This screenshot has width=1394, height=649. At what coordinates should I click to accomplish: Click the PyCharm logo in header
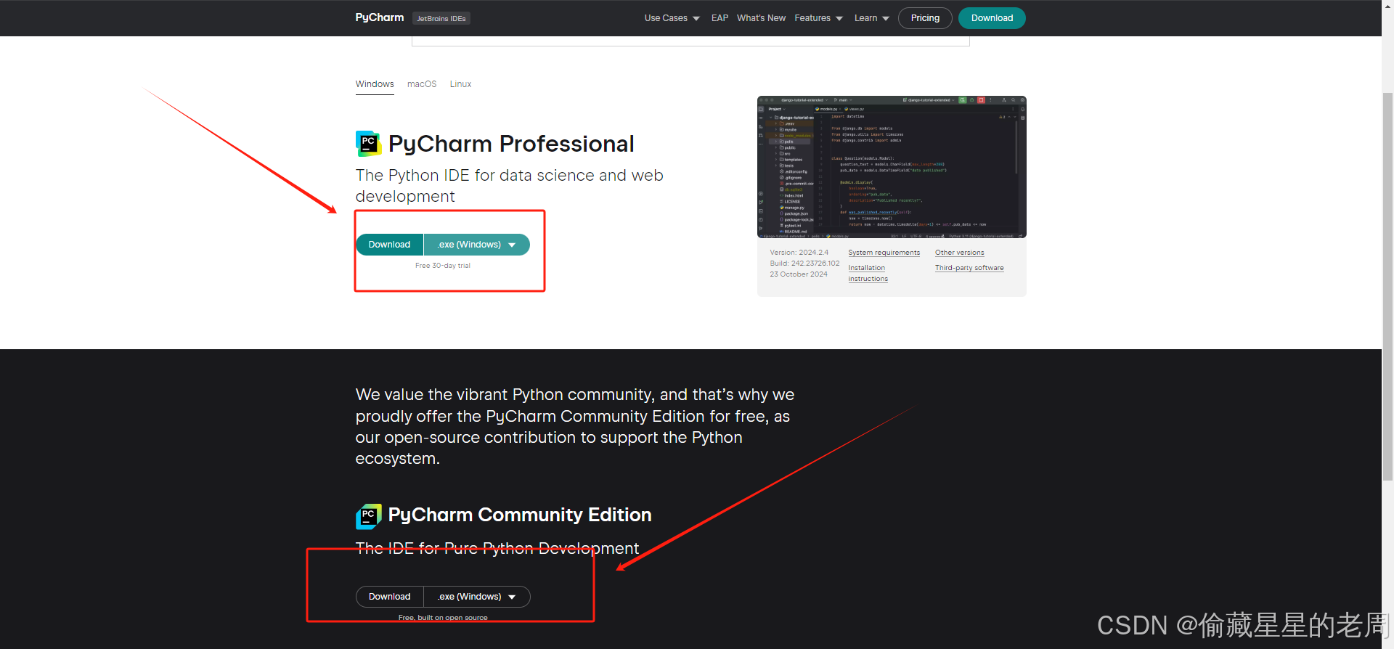pos(379,17)
